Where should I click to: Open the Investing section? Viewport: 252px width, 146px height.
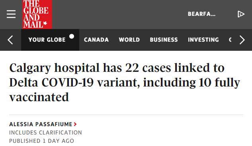click(x=203, y=40)
